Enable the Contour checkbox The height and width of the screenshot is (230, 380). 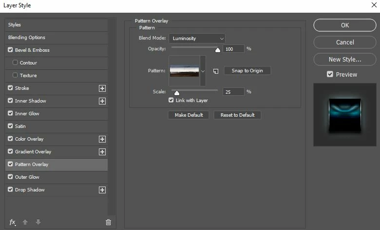pyautogui.click(x=15, y=63)
